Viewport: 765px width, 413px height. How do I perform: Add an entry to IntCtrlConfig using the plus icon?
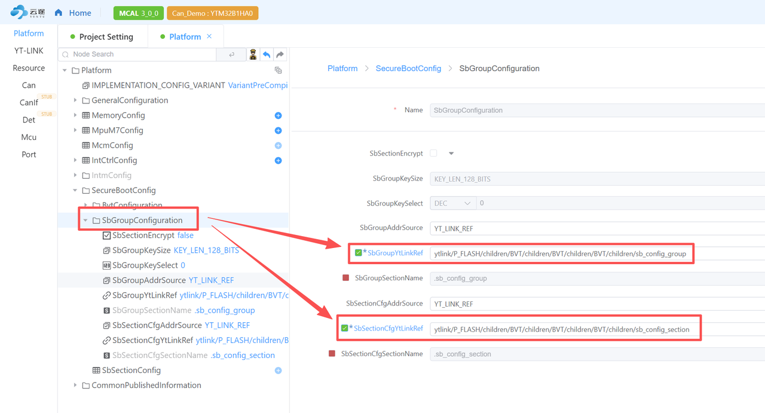(278, 160)
